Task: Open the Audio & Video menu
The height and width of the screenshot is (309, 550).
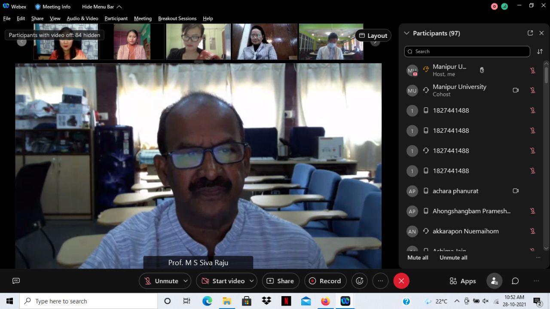Action: [82, 18]
